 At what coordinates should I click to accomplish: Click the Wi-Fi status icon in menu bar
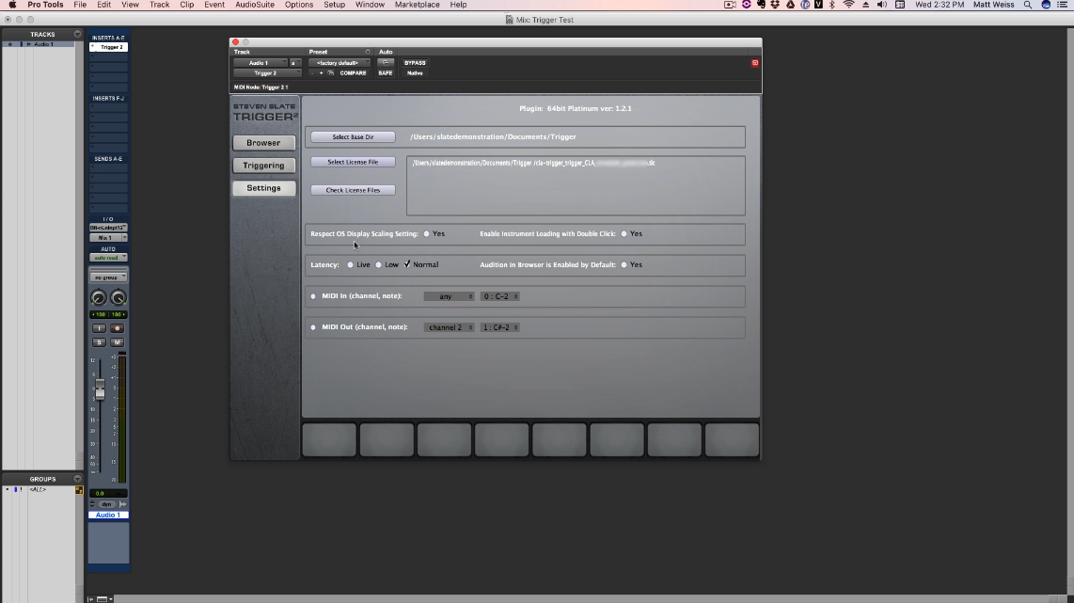pos(848,5)
